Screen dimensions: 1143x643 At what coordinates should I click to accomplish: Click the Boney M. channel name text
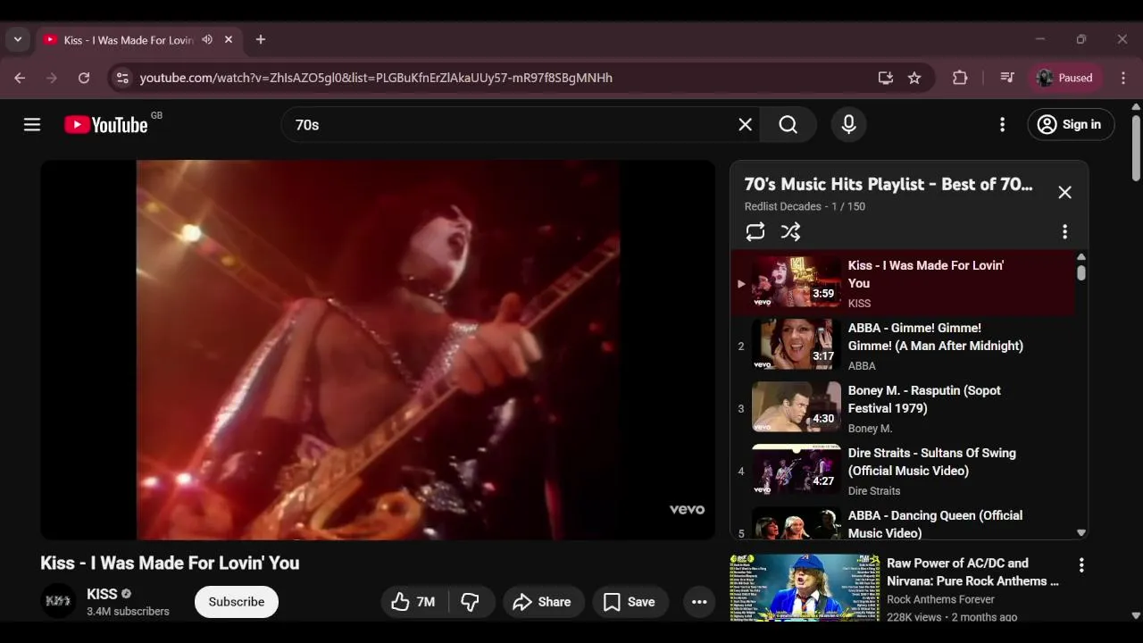(870, 429)
